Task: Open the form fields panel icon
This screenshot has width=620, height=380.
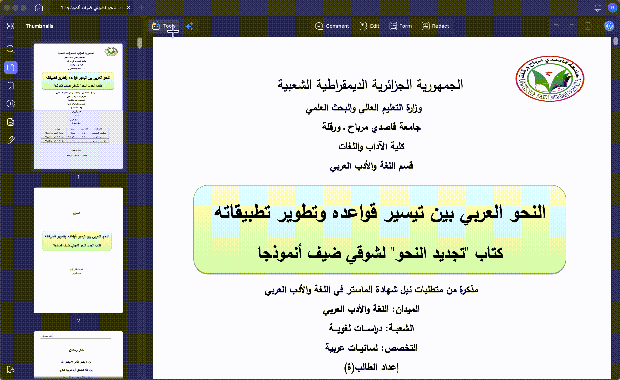Action: [11, 122]
